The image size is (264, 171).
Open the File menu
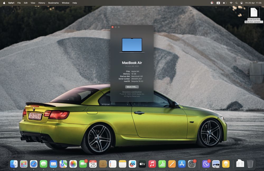(19, 3)
